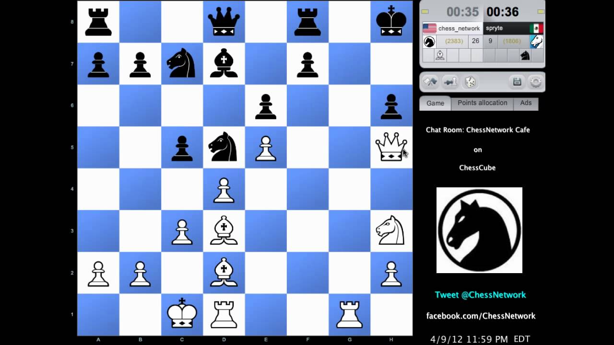
Task: Select the black pawn on c5
Action: pyautogui.click(x=182, y=148)
